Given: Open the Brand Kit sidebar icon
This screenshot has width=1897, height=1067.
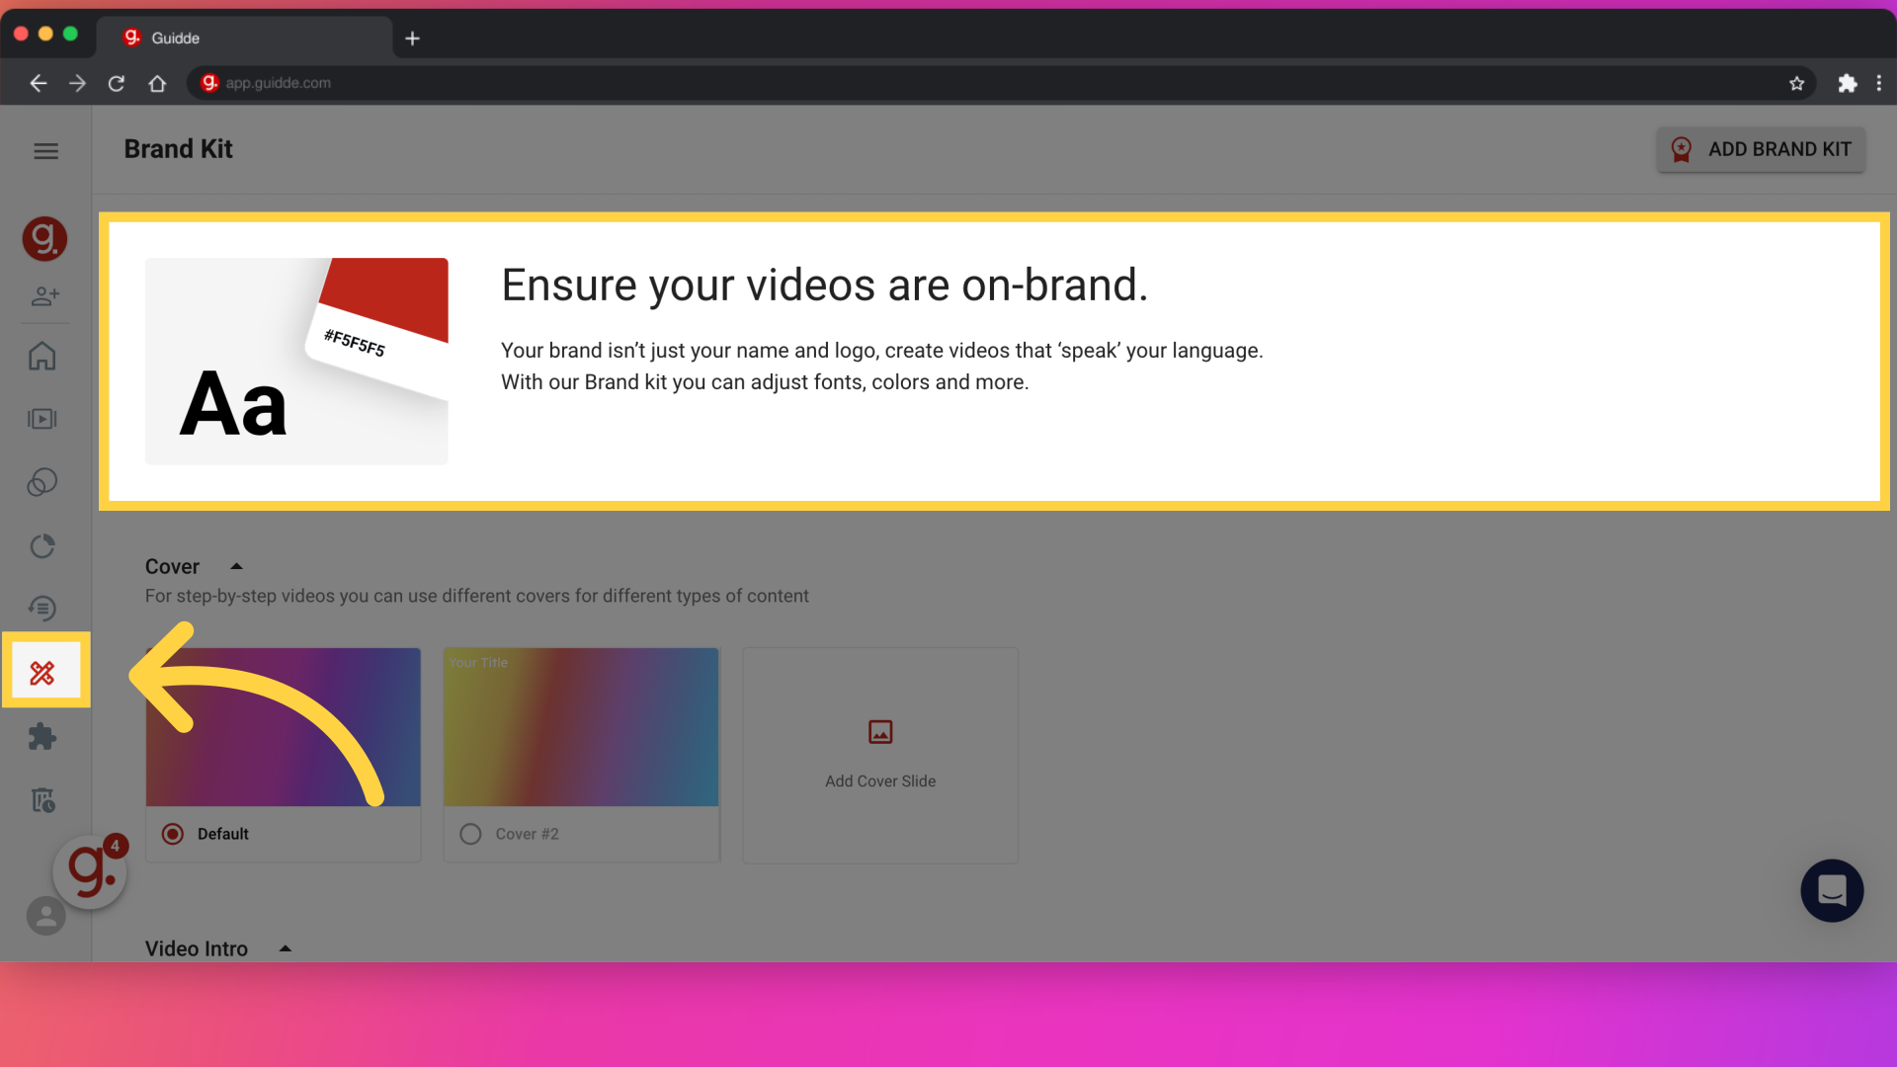Looking at the screenshot, I should 42,673.
